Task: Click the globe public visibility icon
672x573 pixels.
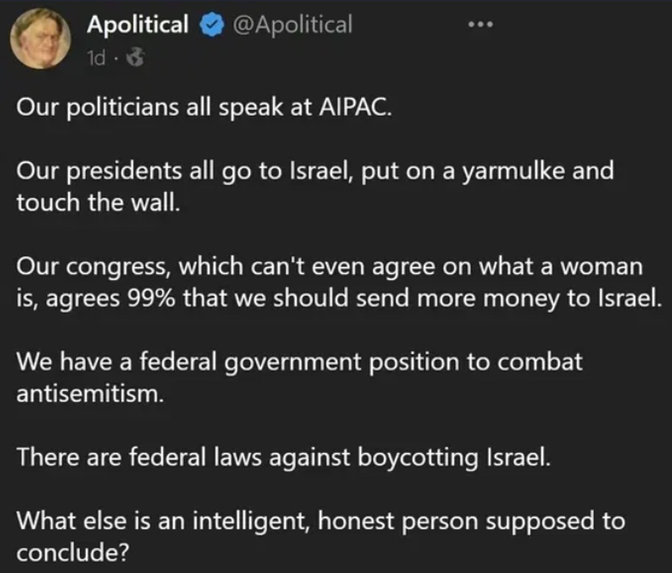Action: pos(136,57)
